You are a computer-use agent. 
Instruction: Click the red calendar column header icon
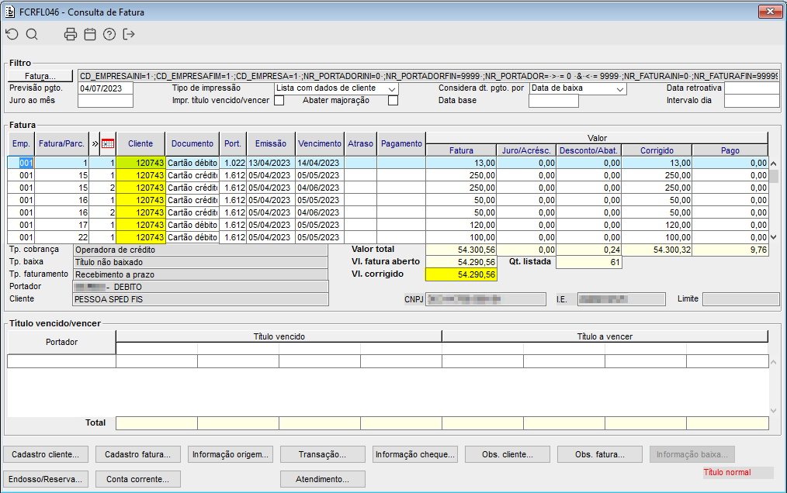point(108,143)
